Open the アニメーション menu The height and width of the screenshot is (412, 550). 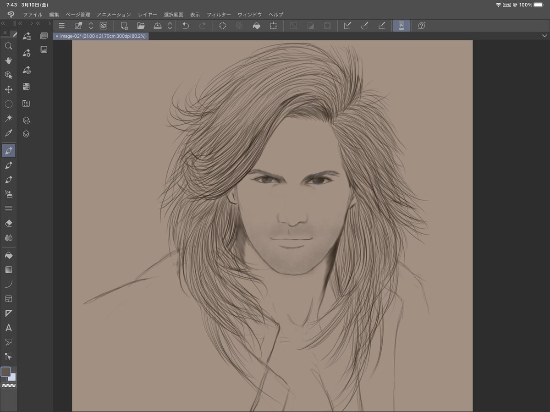(x=114, y=15)
